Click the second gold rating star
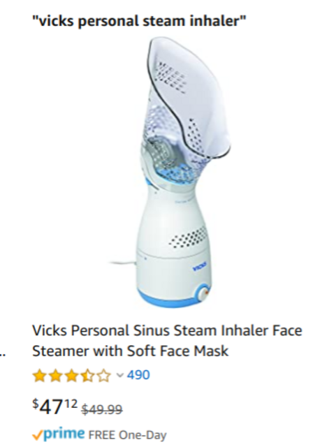 click(55, 376)
